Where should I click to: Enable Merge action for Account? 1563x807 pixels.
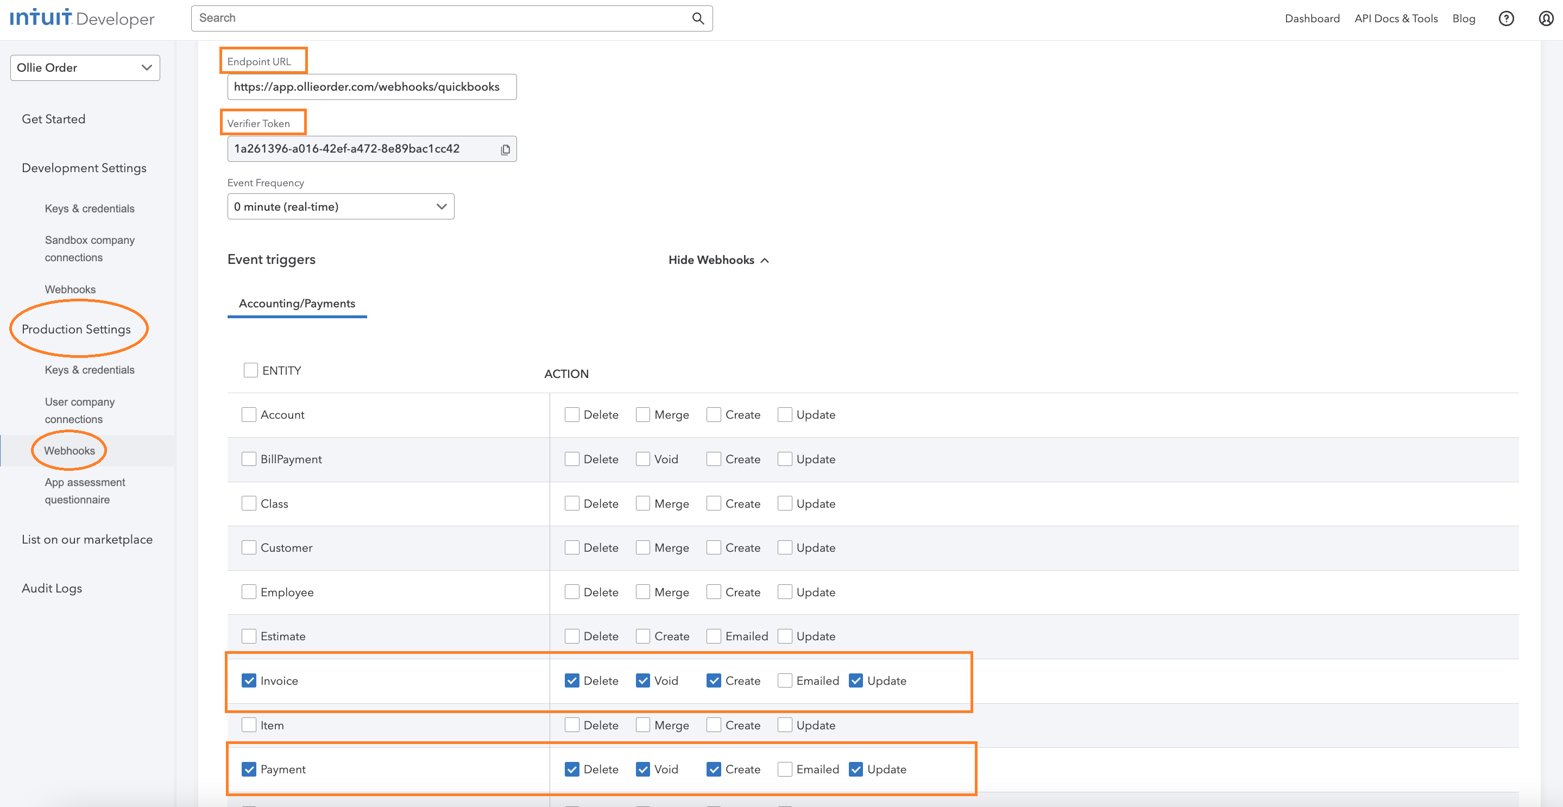pos(642,414)
